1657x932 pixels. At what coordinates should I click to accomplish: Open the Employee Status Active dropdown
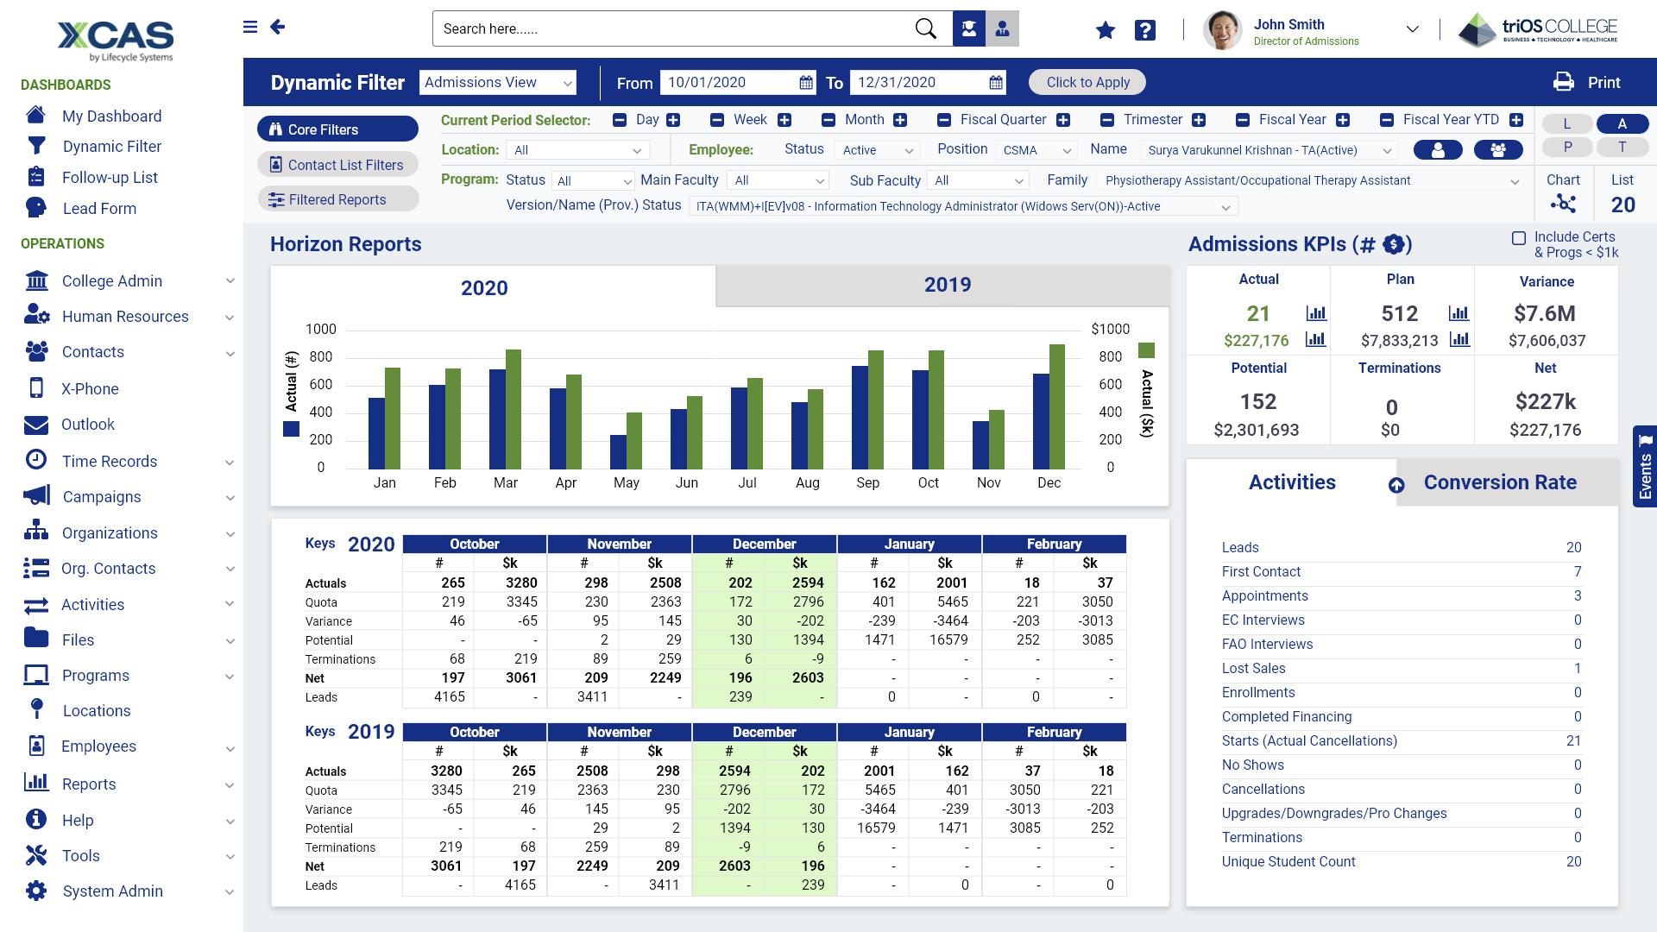pos(877,150)
